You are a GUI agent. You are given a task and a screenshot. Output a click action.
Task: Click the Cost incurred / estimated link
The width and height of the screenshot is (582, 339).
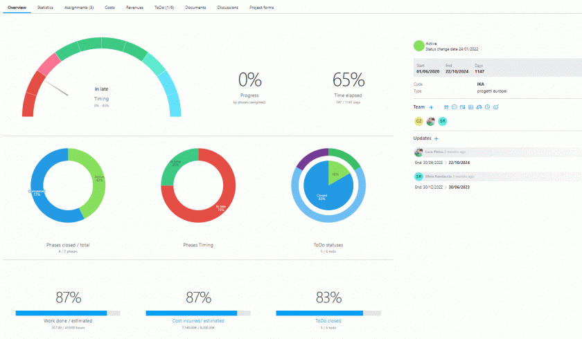click(x=198, y=321)
